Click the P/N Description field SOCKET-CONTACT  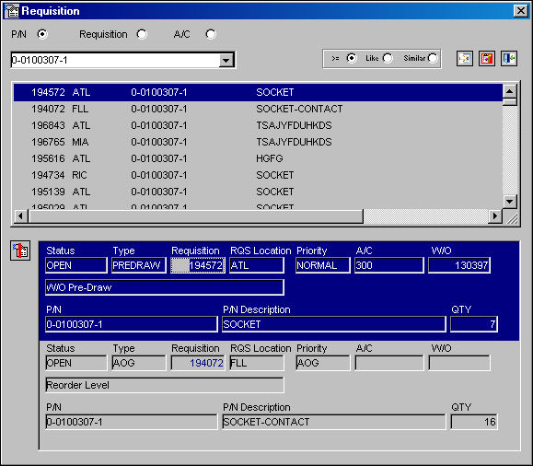point(334,422)
